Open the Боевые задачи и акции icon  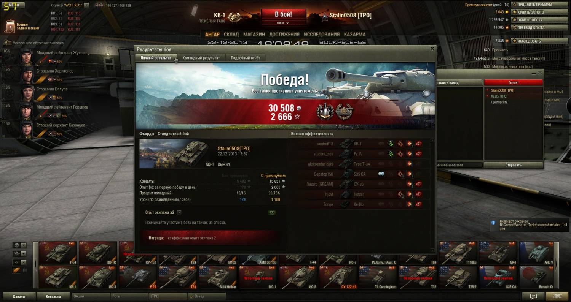tap(10, 26)
